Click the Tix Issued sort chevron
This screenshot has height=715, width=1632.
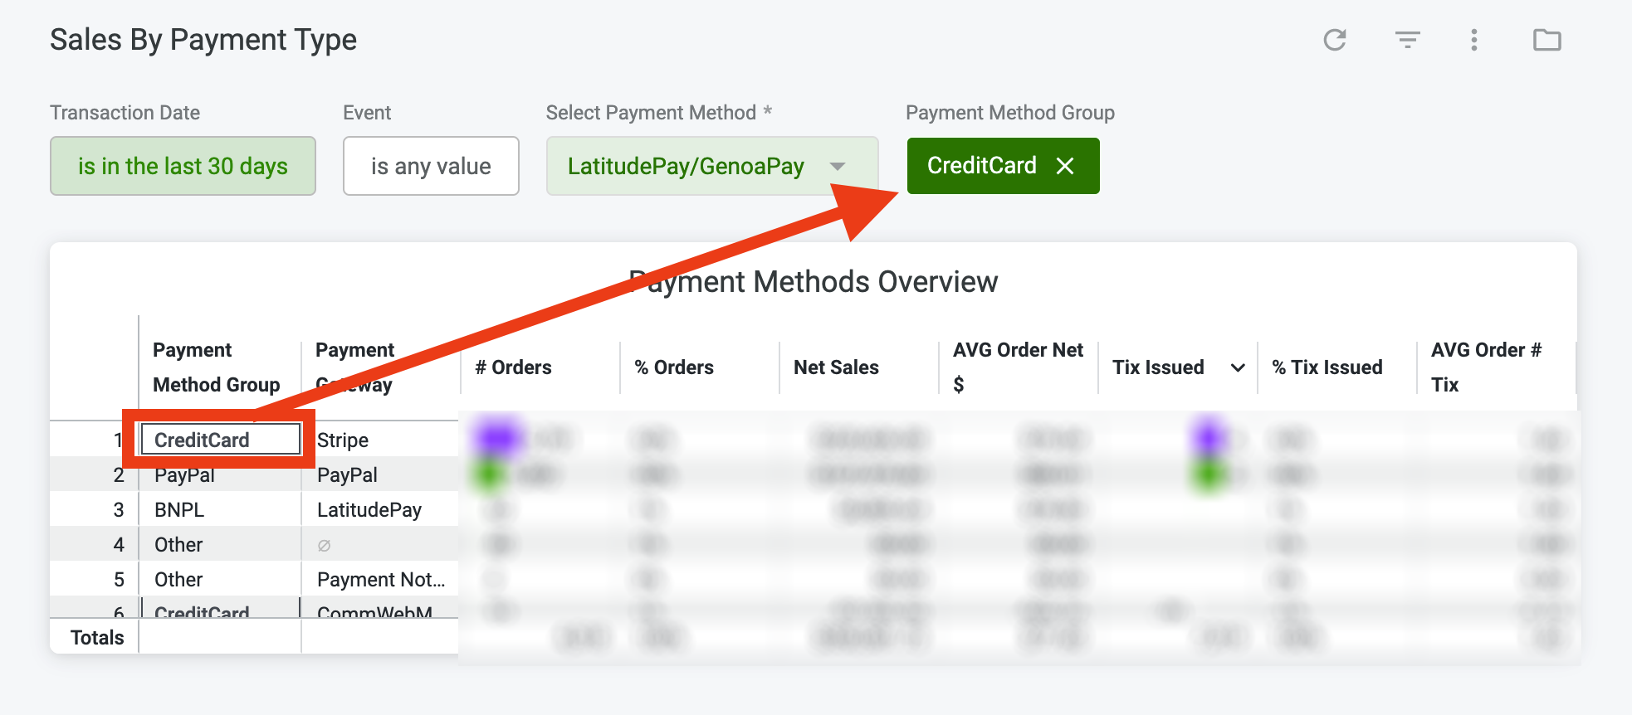click(1238, 367)
